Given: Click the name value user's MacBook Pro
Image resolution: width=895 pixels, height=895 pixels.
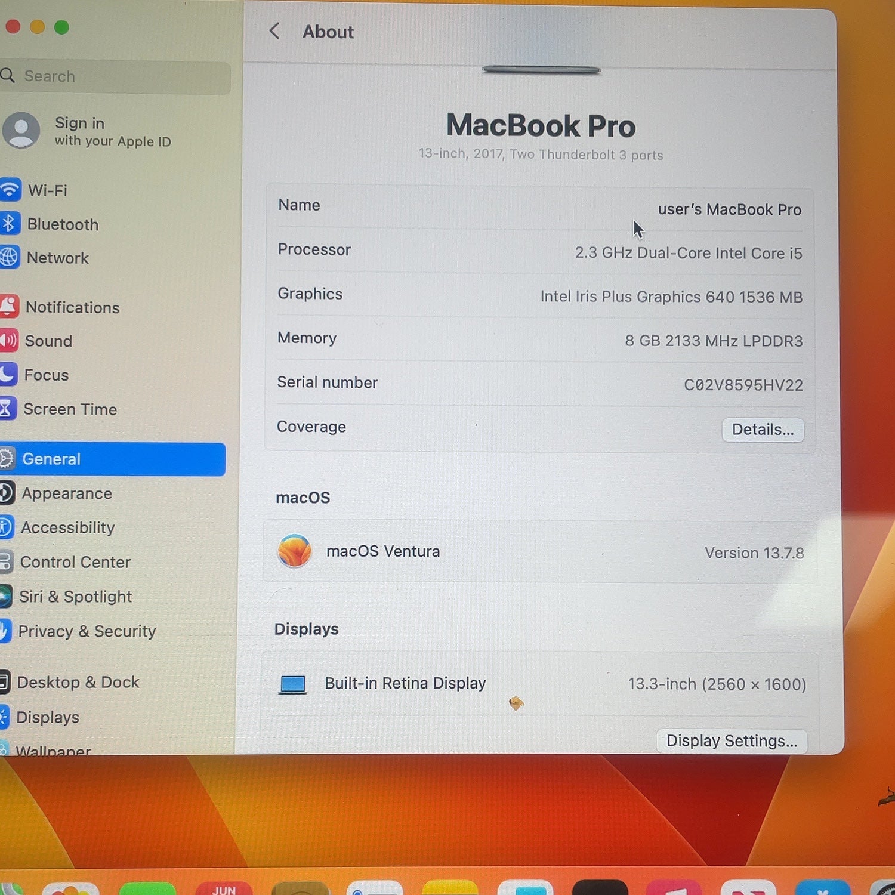Looking at the screenshot, I should coord(729,209).
